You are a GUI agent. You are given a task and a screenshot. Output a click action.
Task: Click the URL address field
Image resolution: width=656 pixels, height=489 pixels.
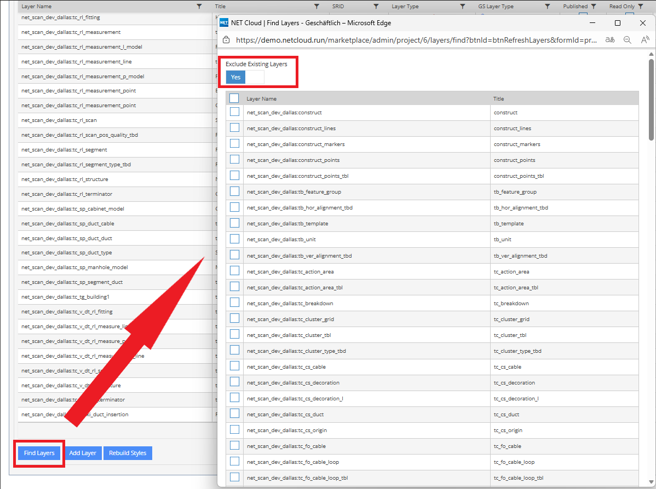point(416,40)
